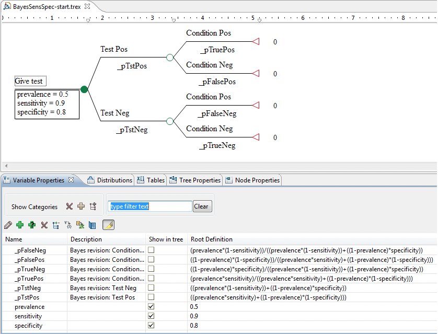The height and width of the screenshot is (334, 438).
Task: Click the tree view horizontal scrollbar
Action: 218,165
